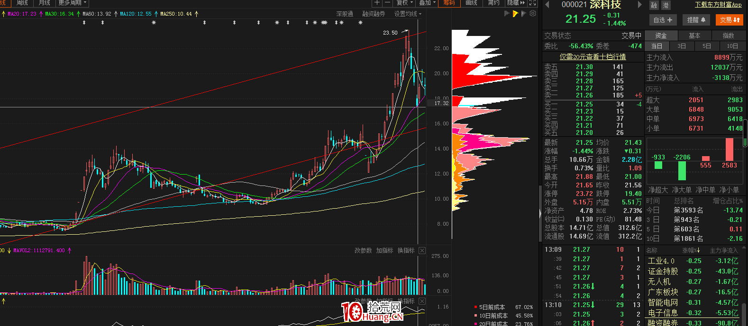
Task: Open the 仅需20元查看十档行情 link
Action: click(x=593, y=57)
